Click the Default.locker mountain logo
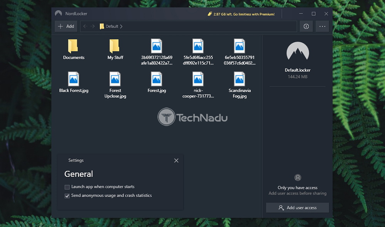The height and width of the screenshot is (227, 385). 298,51
